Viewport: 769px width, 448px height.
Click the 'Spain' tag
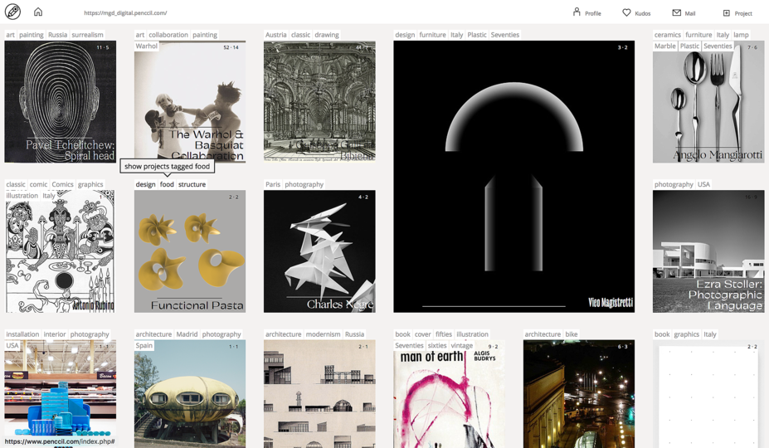(x=144, y=345)
